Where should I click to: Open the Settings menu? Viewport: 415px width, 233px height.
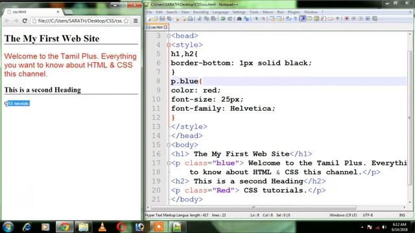[239, 12]
